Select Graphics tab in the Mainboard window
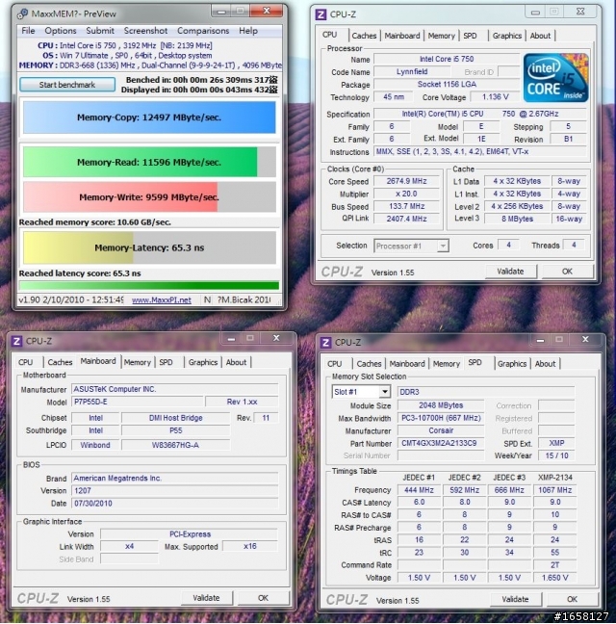The width and height of the screenshot is (616, 624). tap(203, 362)
